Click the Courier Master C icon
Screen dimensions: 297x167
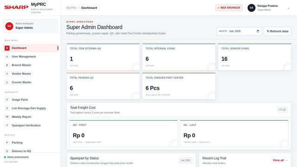[7, 82]
